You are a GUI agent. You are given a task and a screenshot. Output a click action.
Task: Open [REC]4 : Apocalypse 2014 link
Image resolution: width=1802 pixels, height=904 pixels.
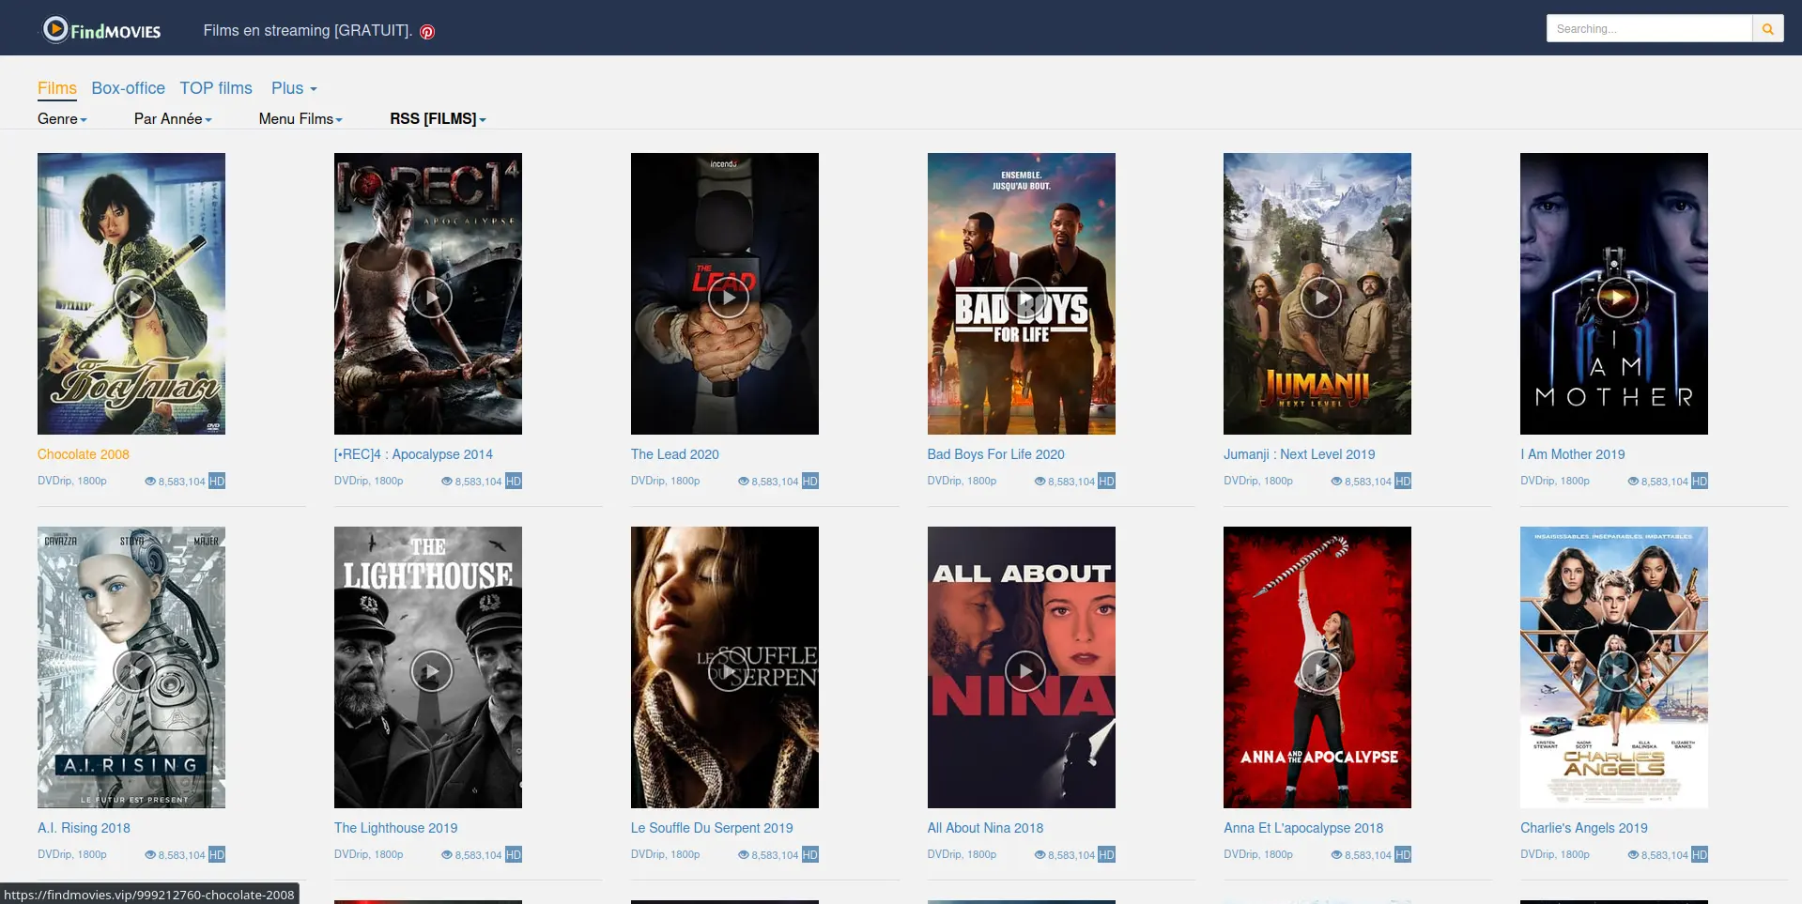[x=413, y=454]
